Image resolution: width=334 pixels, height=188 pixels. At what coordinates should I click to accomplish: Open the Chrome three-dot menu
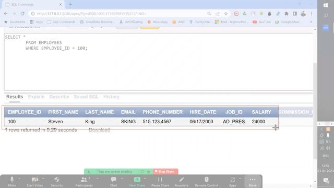pyautogui.click(x=312, y=14)
